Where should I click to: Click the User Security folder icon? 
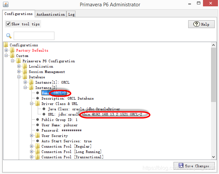(38, 136)
